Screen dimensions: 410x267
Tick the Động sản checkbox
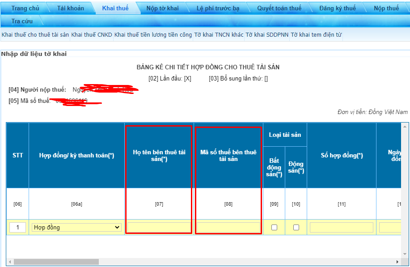296,227
